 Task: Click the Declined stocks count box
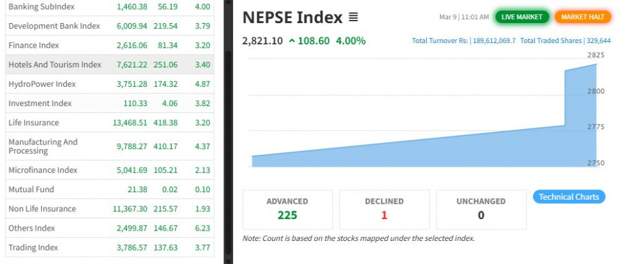(x=384, y=209)
